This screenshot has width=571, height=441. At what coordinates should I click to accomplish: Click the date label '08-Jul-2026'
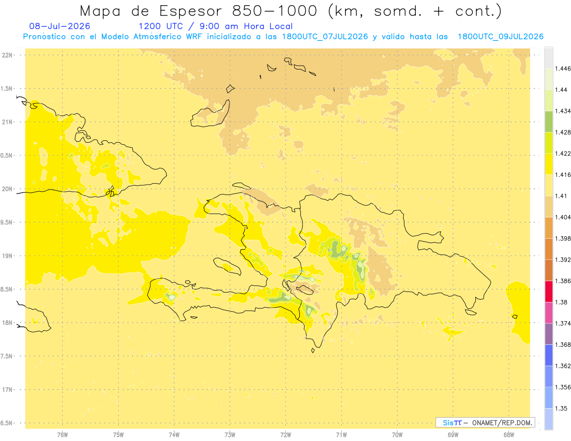59,26
